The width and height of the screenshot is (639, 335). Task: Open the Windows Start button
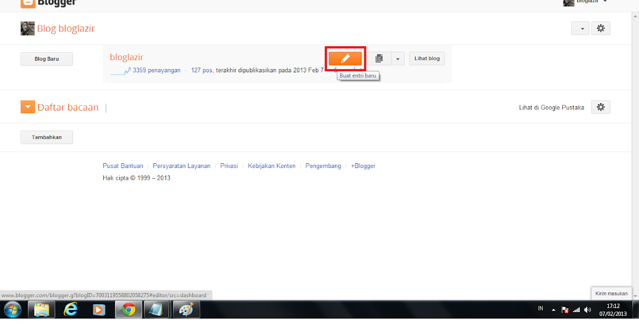[x=12, y=309]
